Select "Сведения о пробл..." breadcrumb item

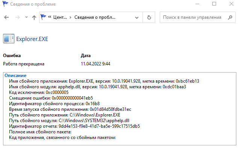pyautogui.click(x=95, y=17)
